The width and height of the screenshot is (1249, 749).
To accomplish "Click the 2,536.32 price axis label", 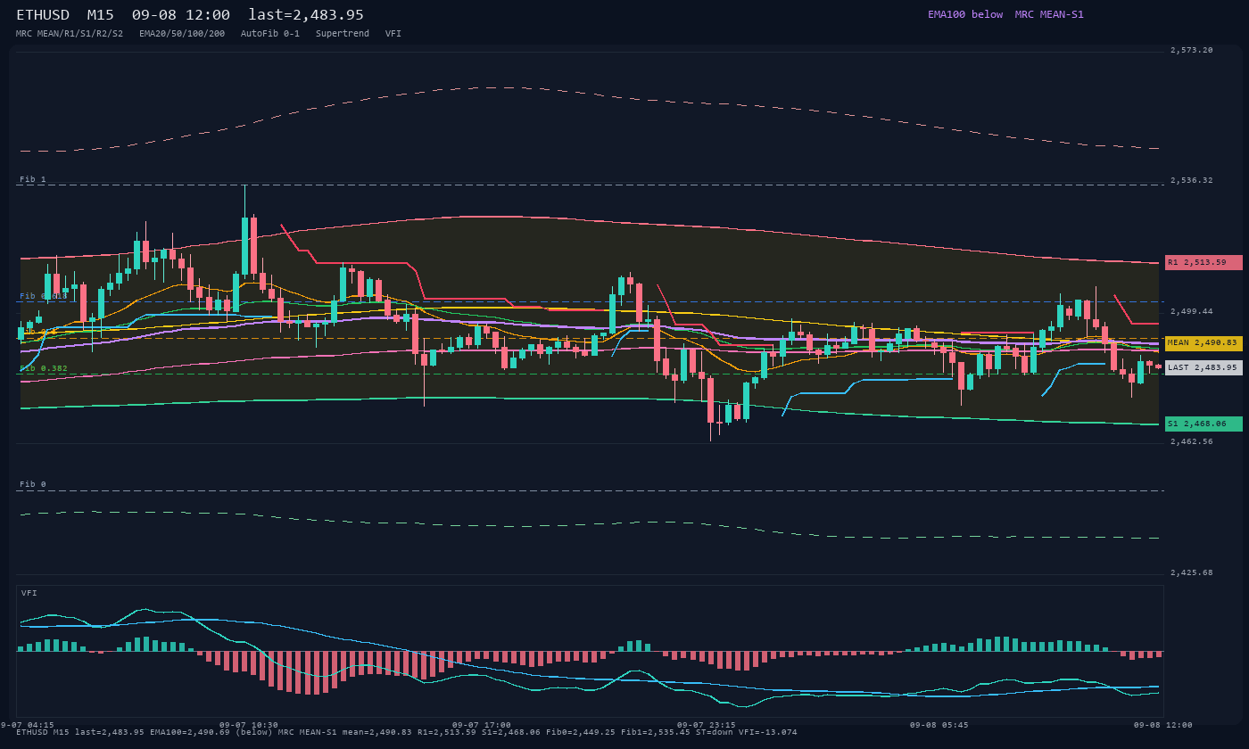I will click(1192, 180).
